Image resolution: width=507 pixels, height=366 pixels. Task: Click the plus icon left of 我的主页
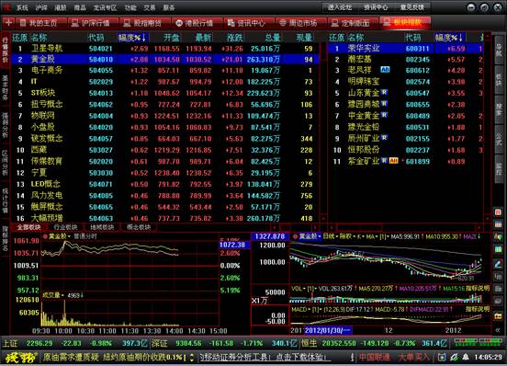(8, 23)
